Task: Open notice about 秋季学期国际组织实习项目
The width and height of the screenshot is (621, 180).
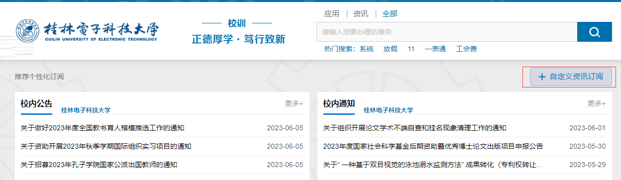Action: coord(106,146)
